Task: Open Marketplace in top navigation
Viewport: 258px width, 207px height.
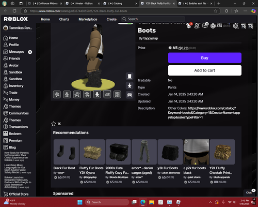Action: point(88,19)
